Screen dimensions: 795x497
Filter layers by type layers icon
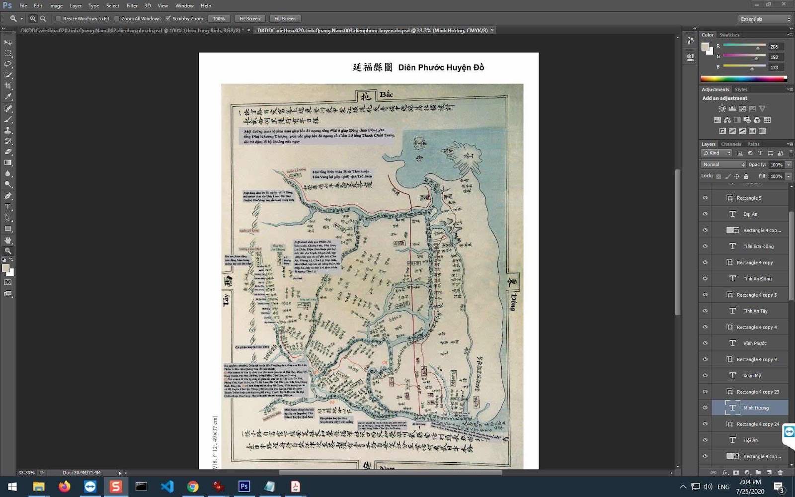[x=760, y=153]
